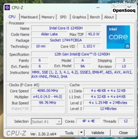Open the About tab
The image size is (138, 139).
(x=109, y=17)
